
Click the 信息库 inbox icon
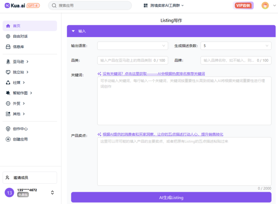tap(8, 47)
